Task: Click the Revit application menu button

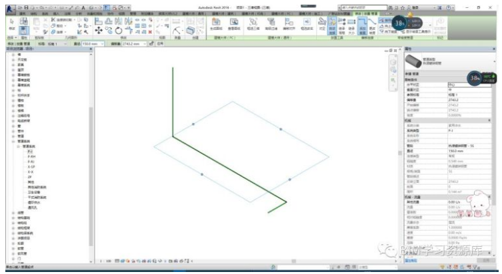Action: coord(10,9)
